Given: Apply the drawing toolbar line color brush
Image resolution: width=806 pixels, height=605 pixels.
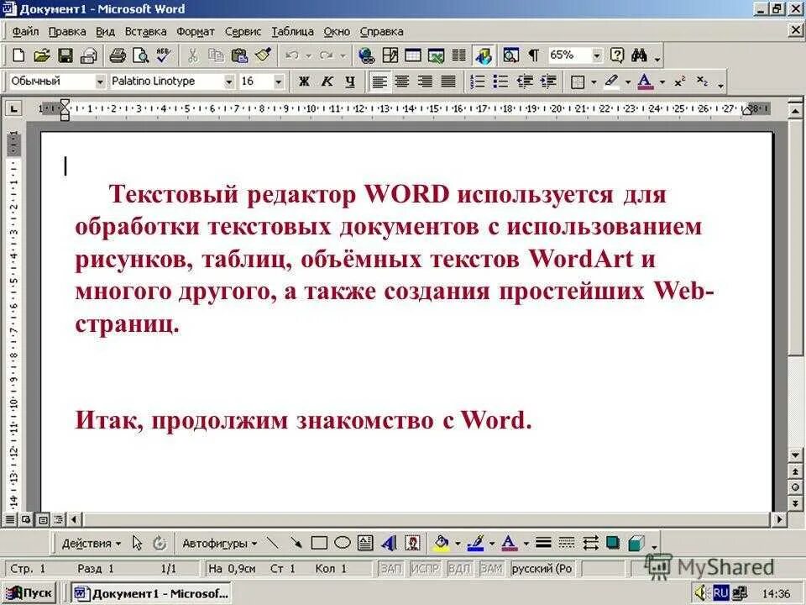Looking at the screenshot, I should point(476,543).
